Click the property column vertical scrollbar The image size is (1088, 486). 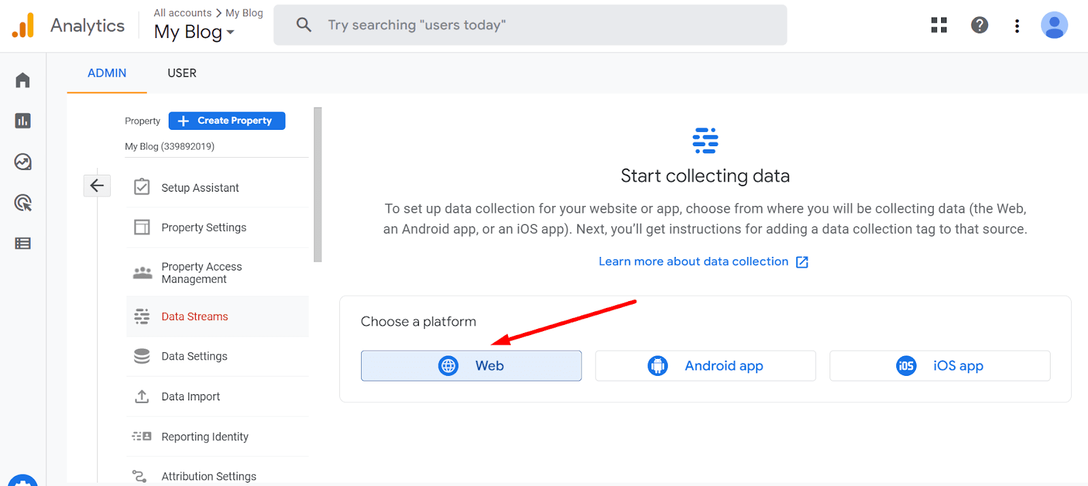pyautogui.click(x=318, y=184)
